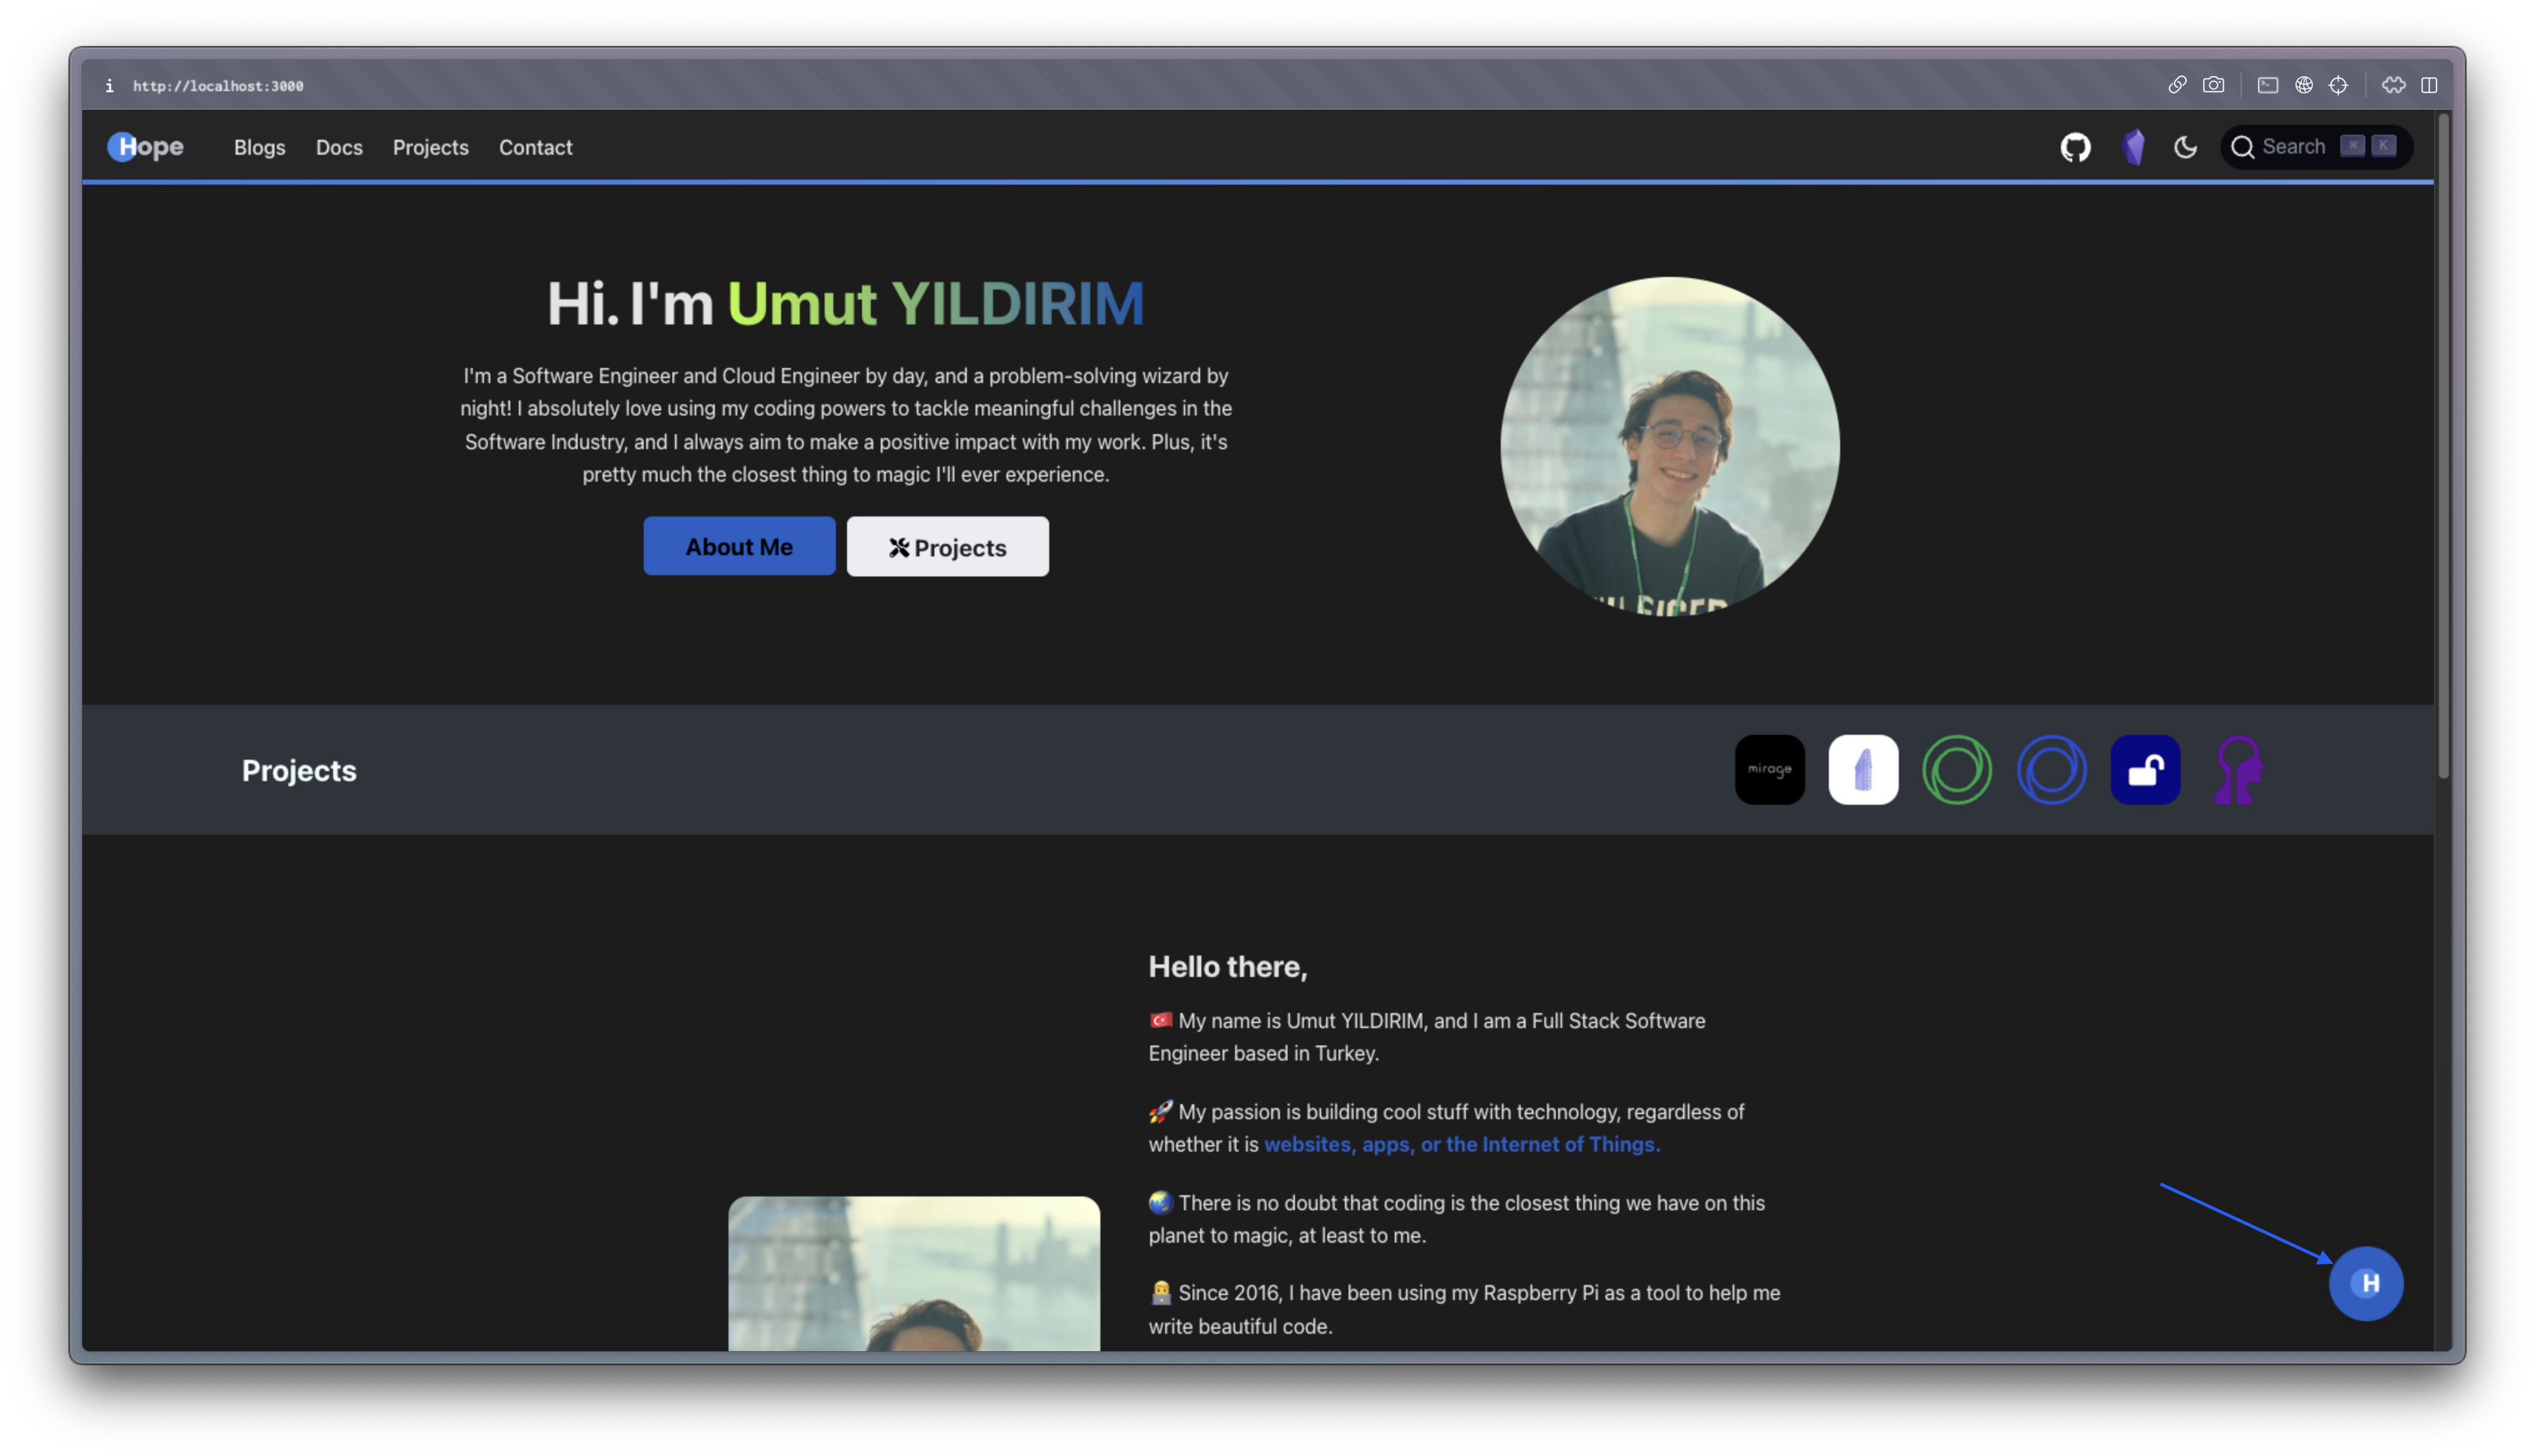Viewport: 2535px width, 1456px height.
Task: Follow the websites, apps, or Internet of Things link
Action: tap(1460, 1144)
